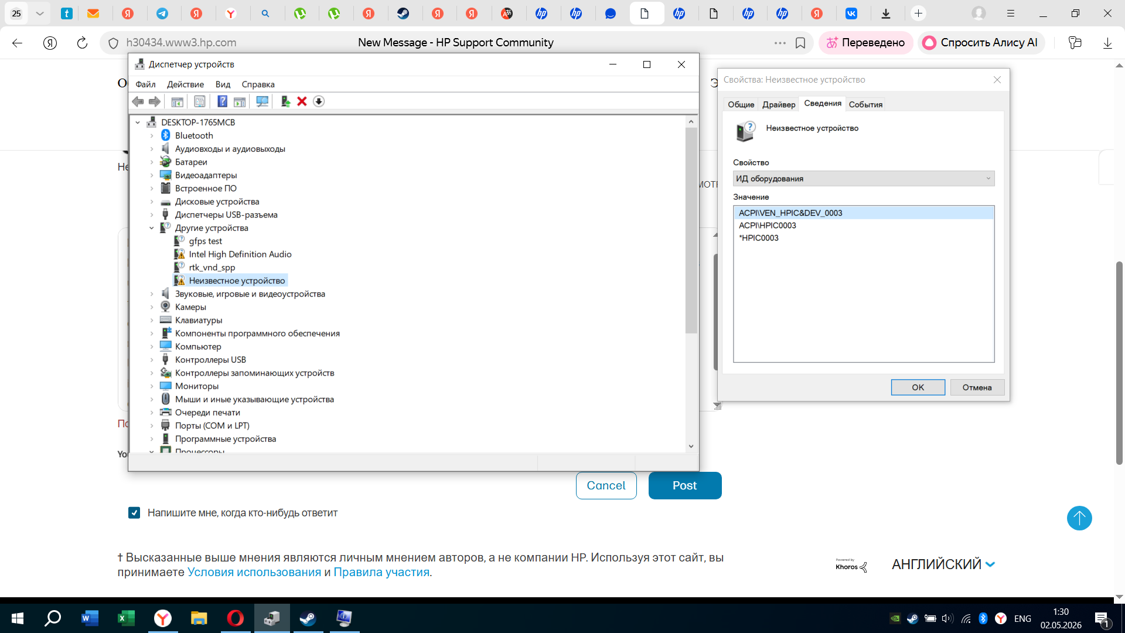Image resolution: width=1125 pixels, height=633 pixels.
Task: Switch to the Драйвер tab
Action: [x=779, y=104]
